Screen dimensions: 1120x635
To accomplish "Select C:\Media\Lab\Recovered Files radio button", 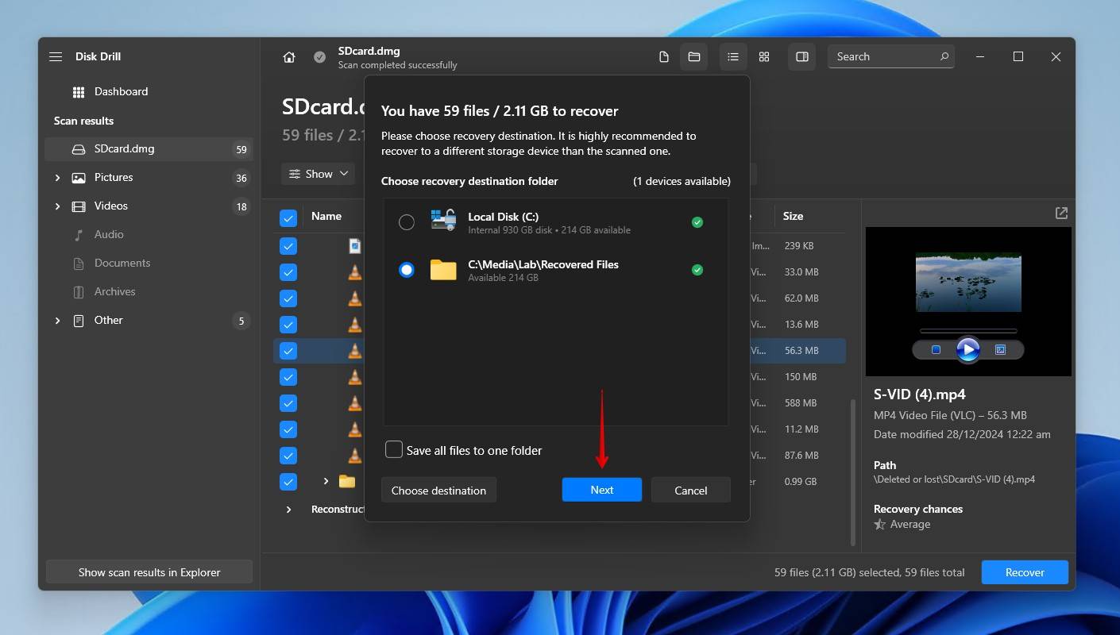I will [407, 270].
